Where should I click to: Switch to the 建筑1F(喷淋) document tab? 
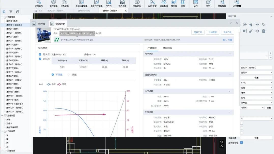click(84, 11)
